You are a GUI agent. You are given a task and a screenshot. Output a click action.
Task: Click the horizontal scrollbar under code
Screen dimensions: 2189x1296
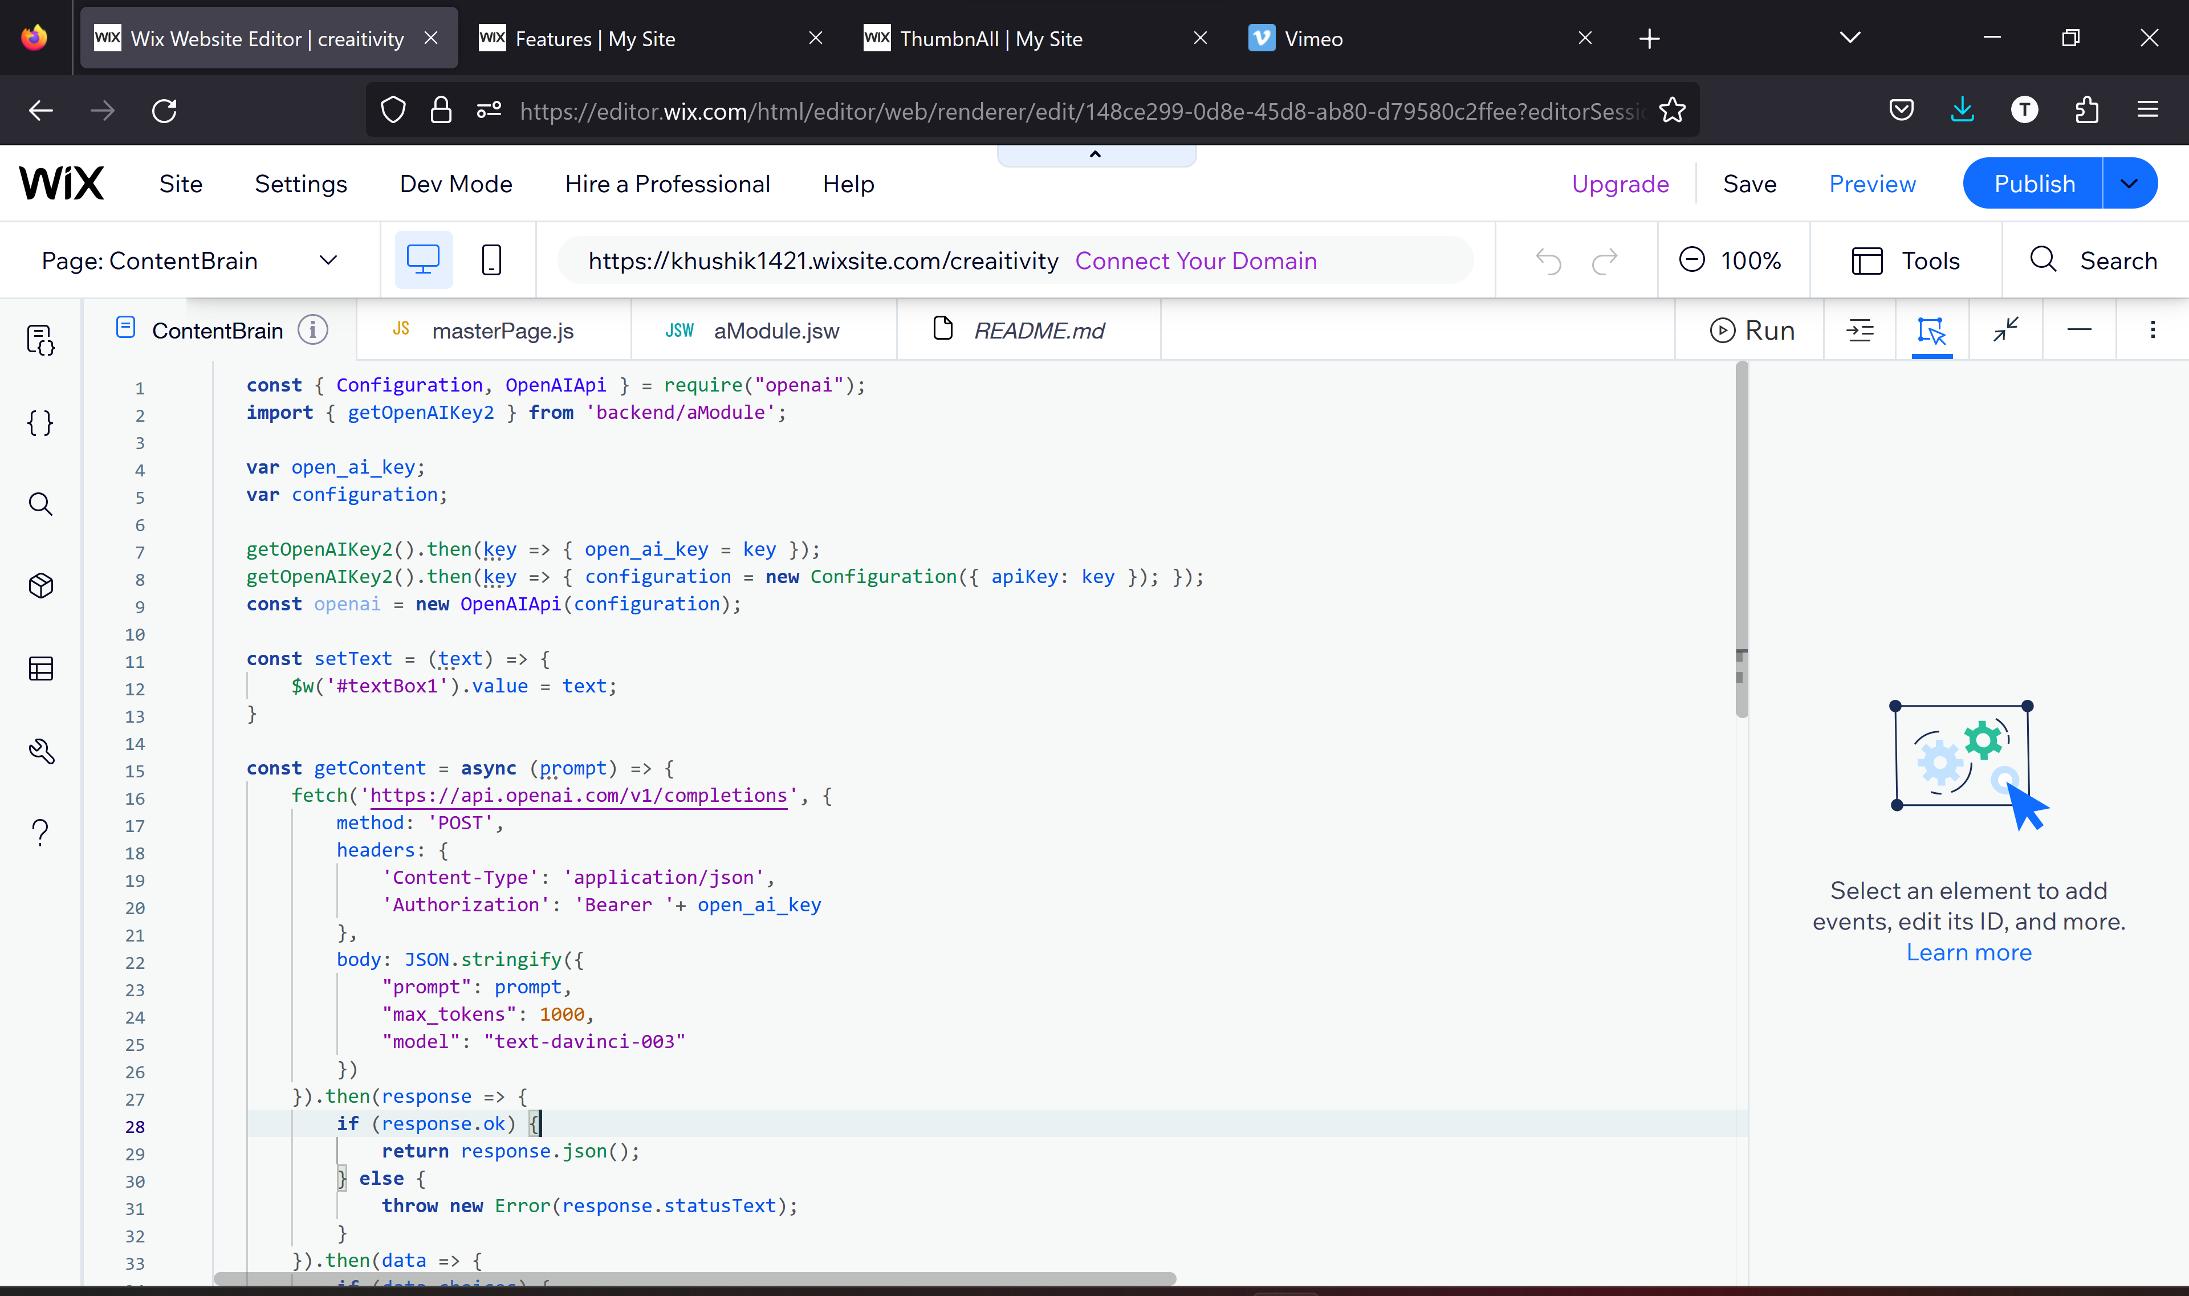coord(694,1278)
